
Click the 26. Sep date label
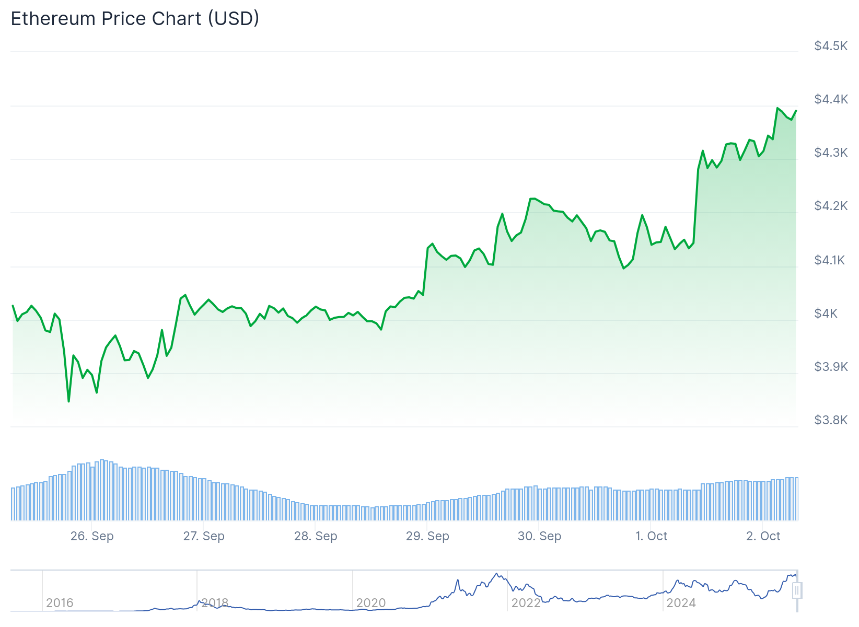(x=92, y=536)
